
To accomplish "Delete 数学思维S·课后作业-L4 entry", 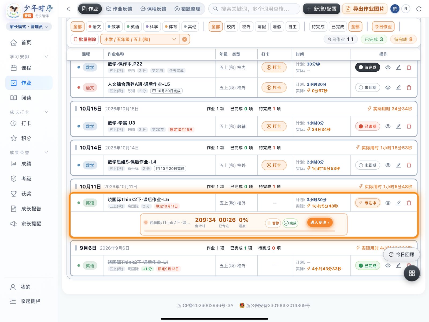I will click(x=409, y=165).
